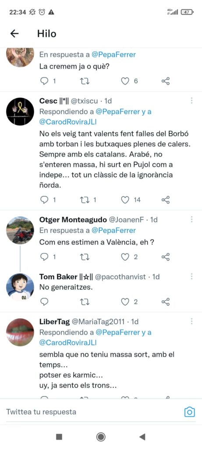Open the camera icon in reply bar
The image size is (202, 449).
pyautogui.click(x=189, y=412)
